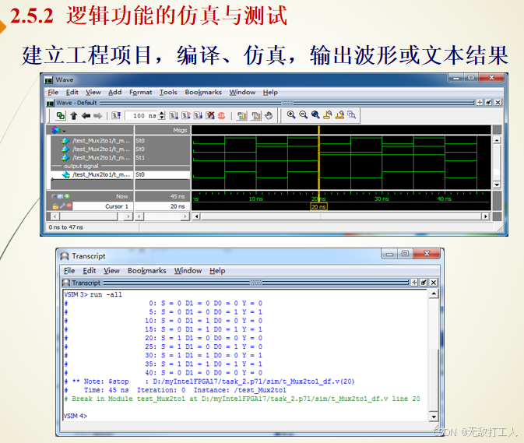The height and width of the screenshot is (443, 524).
Task: Click the Transcript scrollbar up arrow
Action: pyautogui.click(x=434, y=294)
